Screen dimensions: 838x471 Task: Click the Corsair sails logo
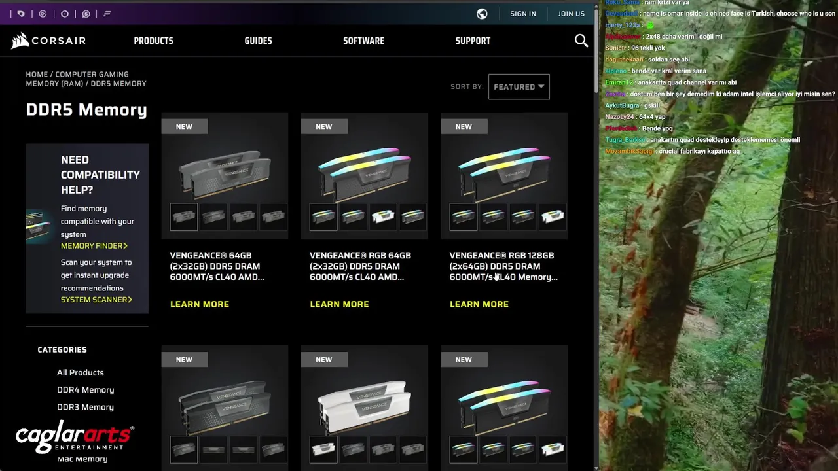coord(48,41)
